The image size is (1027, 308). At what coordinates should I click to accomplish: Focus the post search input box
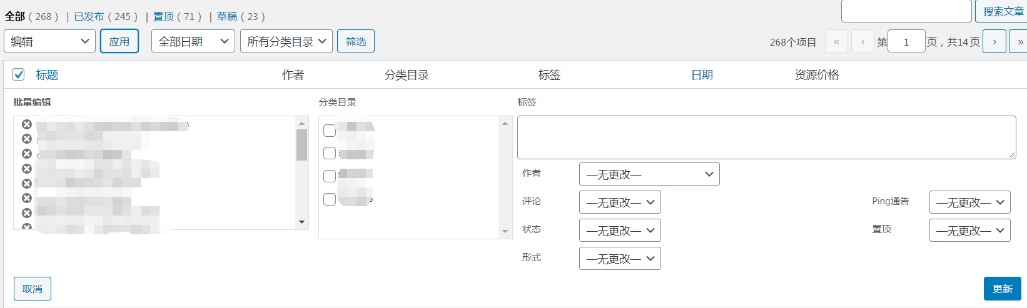[906, 11]
